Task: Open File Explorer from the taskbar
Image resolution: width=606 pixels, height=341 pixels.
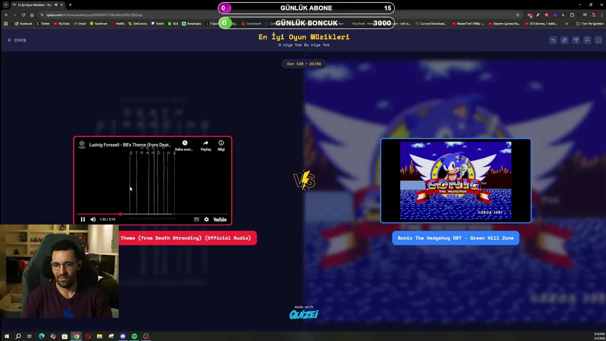Action: click(x=99, y=336)
